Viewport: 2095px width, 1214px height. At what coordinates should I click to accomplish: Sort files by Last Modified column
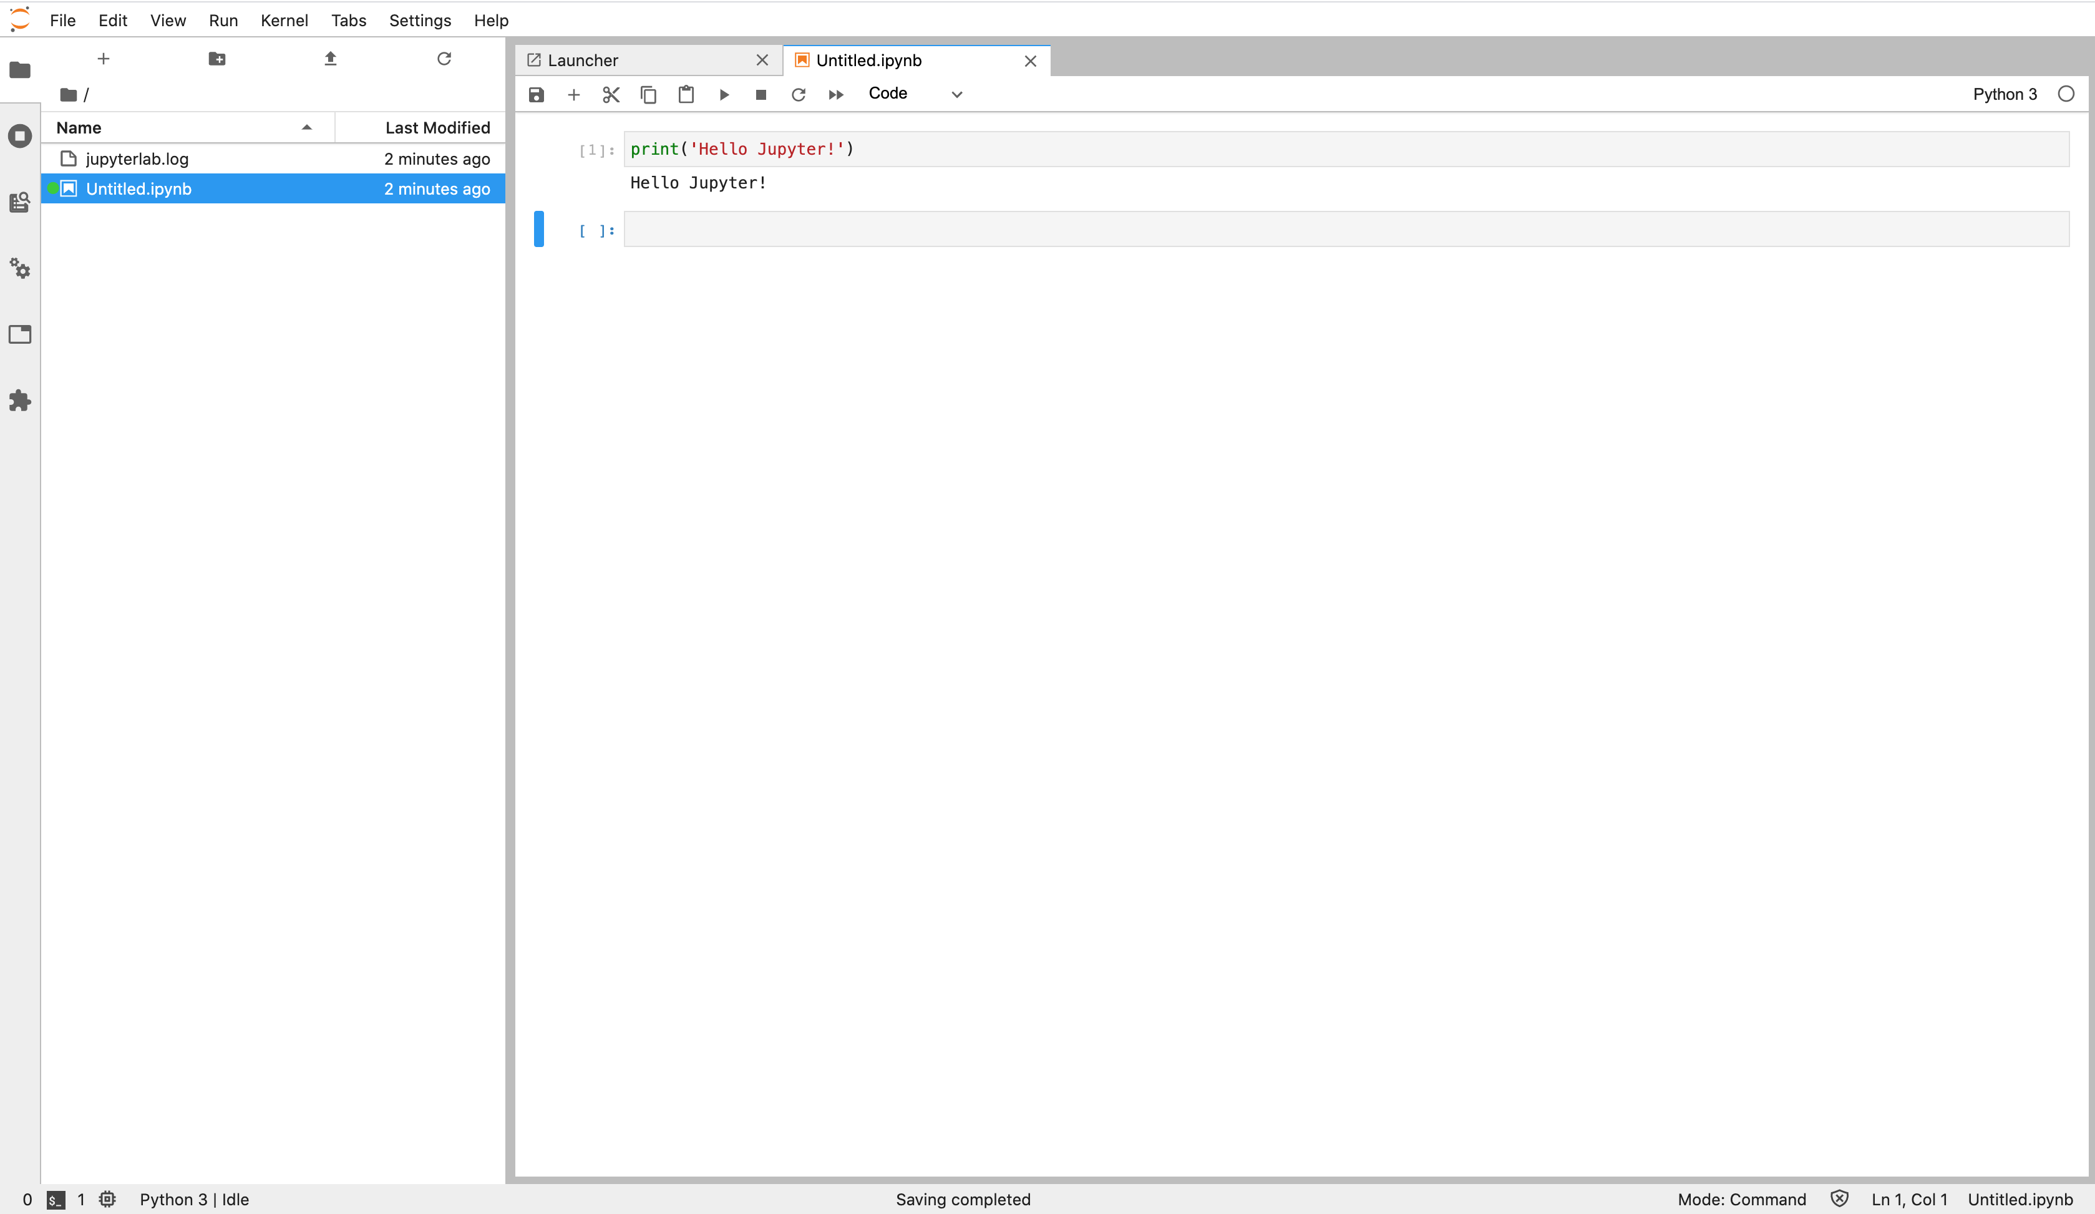[420, 127]
